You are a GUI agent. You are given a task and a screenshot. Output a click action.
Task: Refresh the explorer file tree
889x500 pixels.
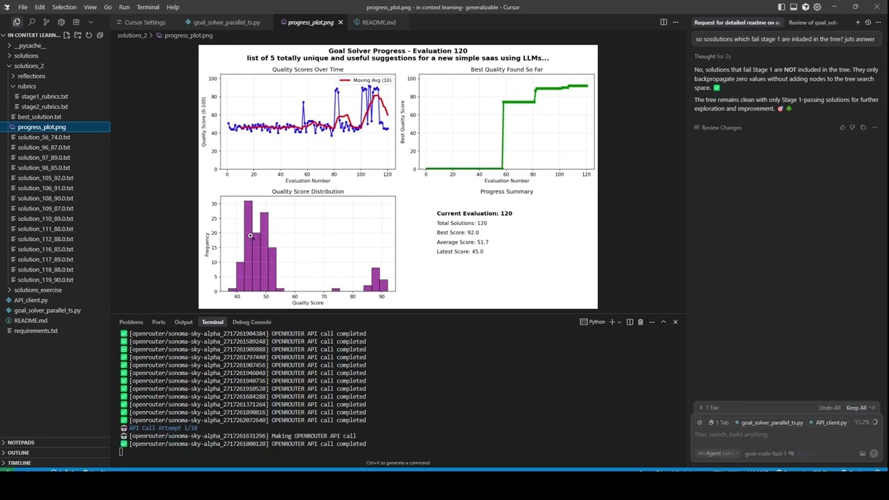(x=89, y=35)
